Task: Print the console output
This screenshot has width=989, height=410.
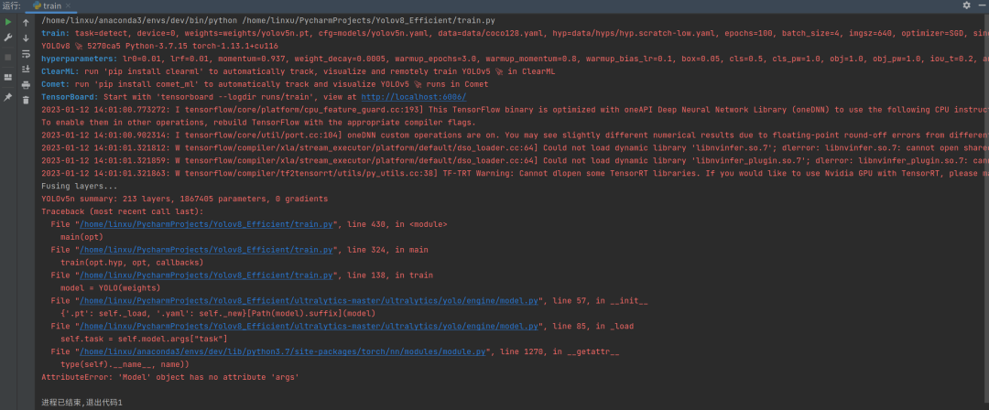Action: pyautogui.click(x=26, y=84)
